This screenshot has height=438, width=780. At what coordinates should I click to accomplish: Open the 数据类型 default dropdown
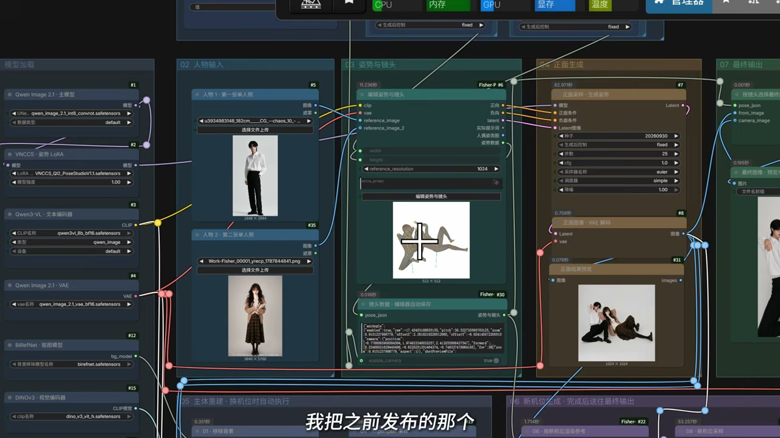tap(72, 122)
